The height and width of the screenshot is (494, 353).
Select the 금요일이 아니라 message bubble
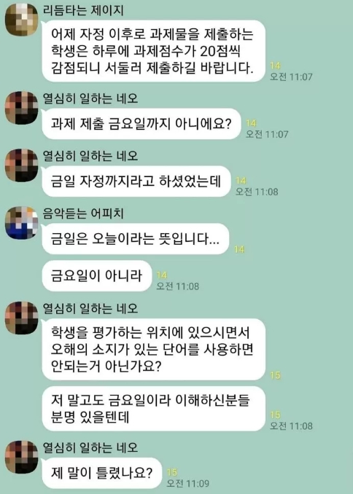point(97,275)
